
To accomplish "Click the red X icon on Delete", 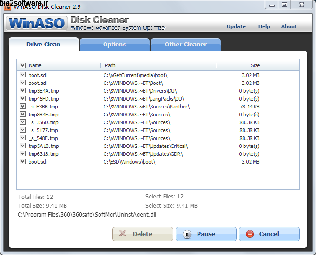I will 123,234.
